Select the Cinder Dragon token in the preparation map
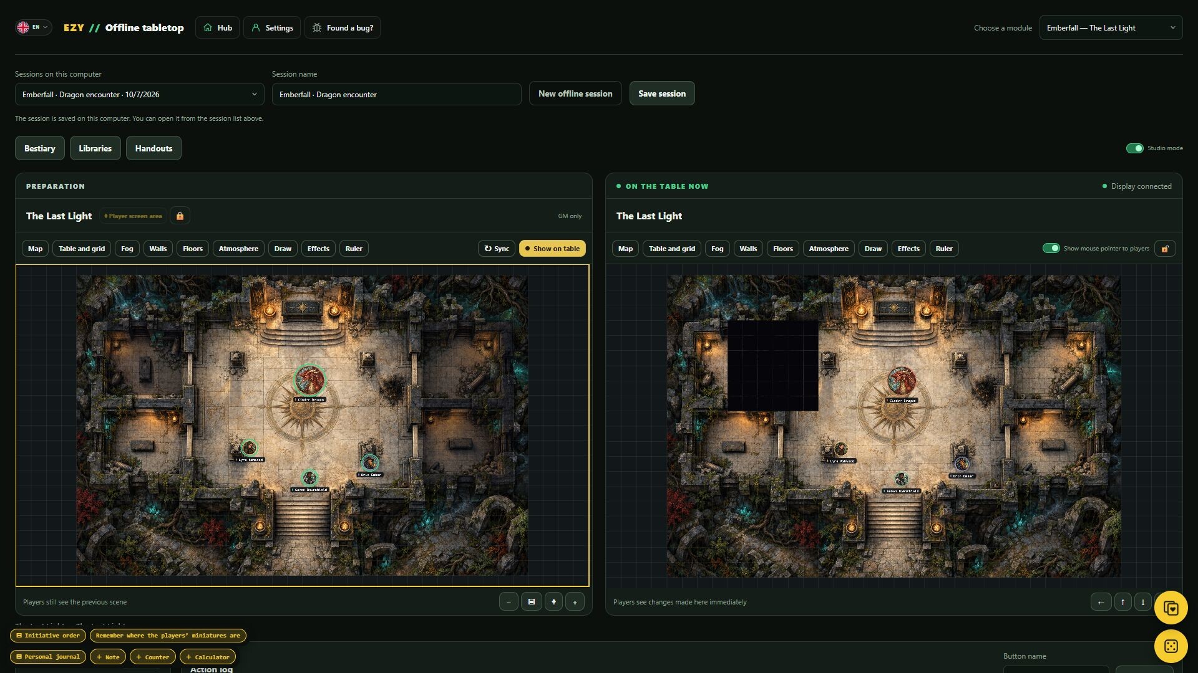The image size is (1198, 673). point(309,379)
